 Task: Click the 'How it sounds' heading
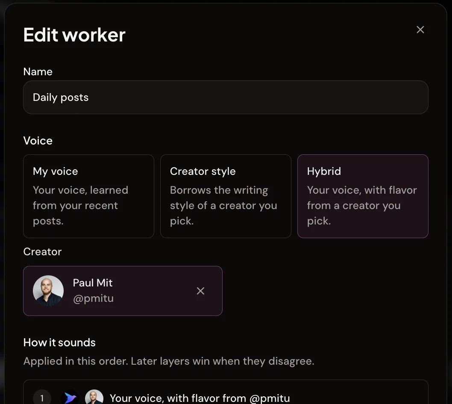click(x=59, y=342)
